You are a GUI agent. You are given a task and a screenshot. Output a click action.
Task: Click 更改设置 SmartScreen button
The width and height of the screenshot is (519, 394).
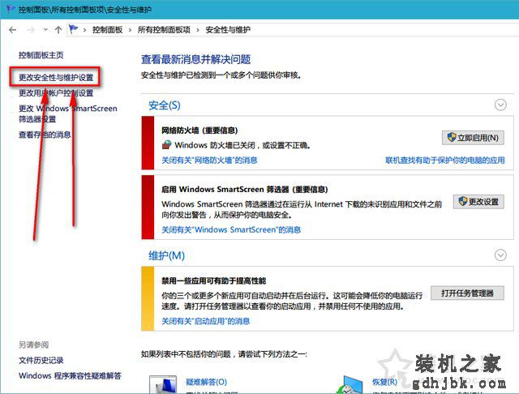[x=478, y=202]
